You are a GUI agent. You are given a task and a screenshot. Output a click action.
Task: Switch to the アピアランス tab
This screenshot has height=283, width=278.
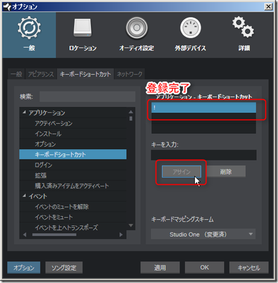pyautogui.click(x=41, y=74)
